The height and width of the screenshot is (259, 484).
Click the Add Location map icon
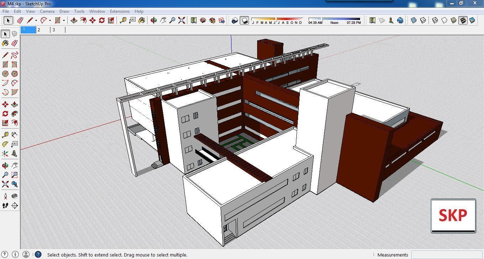click(x=194, y=20)
